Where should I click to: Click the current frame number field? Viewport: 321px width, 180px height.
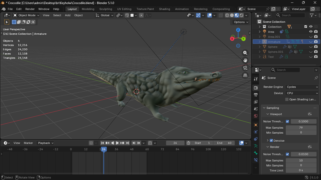[x=175, y=143]
